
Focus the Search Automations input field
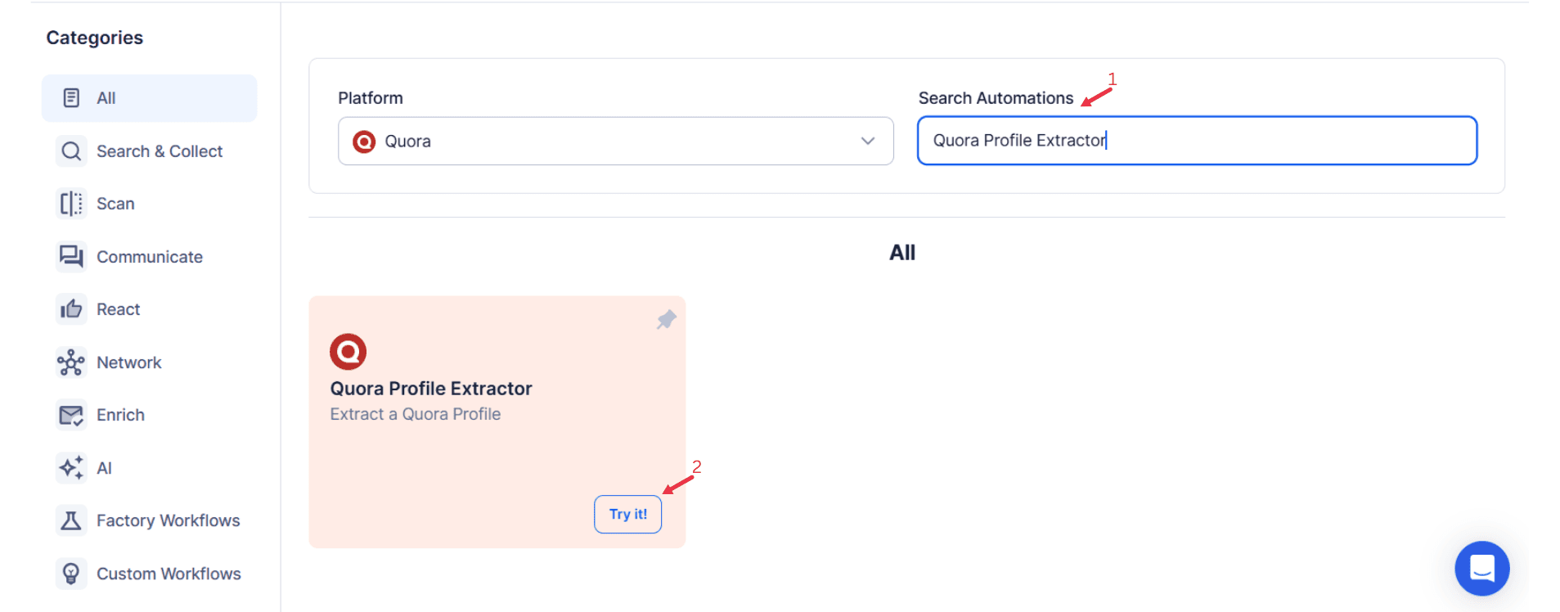pyautogui.click(x=1197, y=141)
